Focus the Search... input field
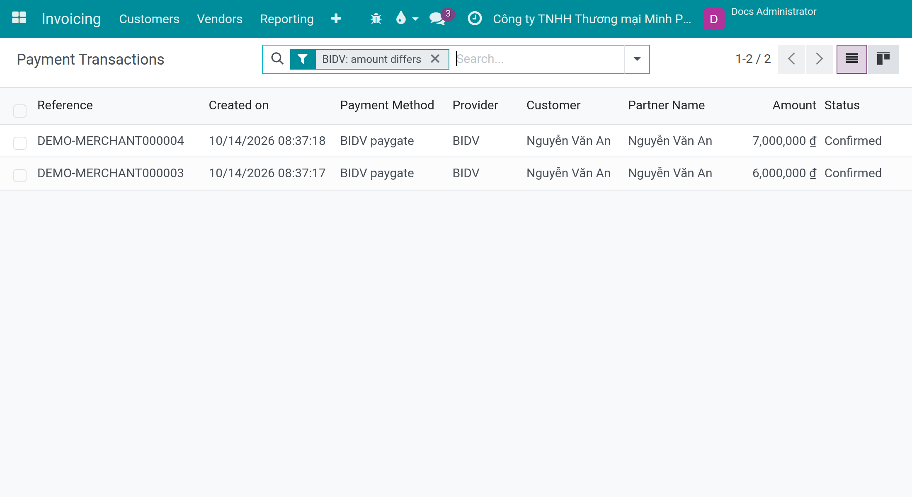Image resolution: width=912 pixels, height=497 pixels. pos(539,59)
